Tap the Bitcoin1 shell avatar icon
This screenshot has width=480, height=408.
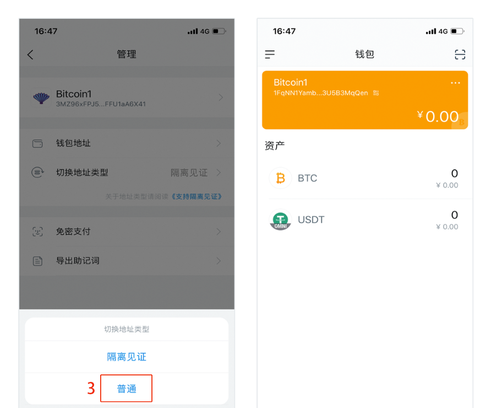[41, 98]
